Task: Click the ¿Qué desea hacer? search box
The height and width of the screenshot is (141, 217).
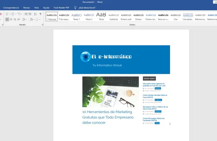Action: coord(87,8)
